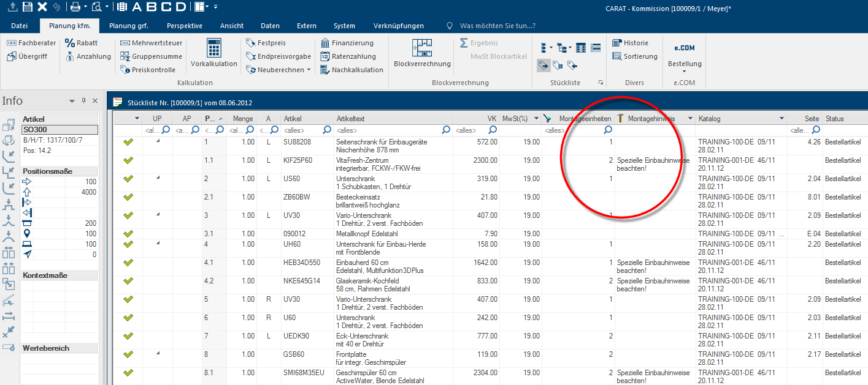Click the Mehrwertsteuer icon

click(x=125, y=43)
